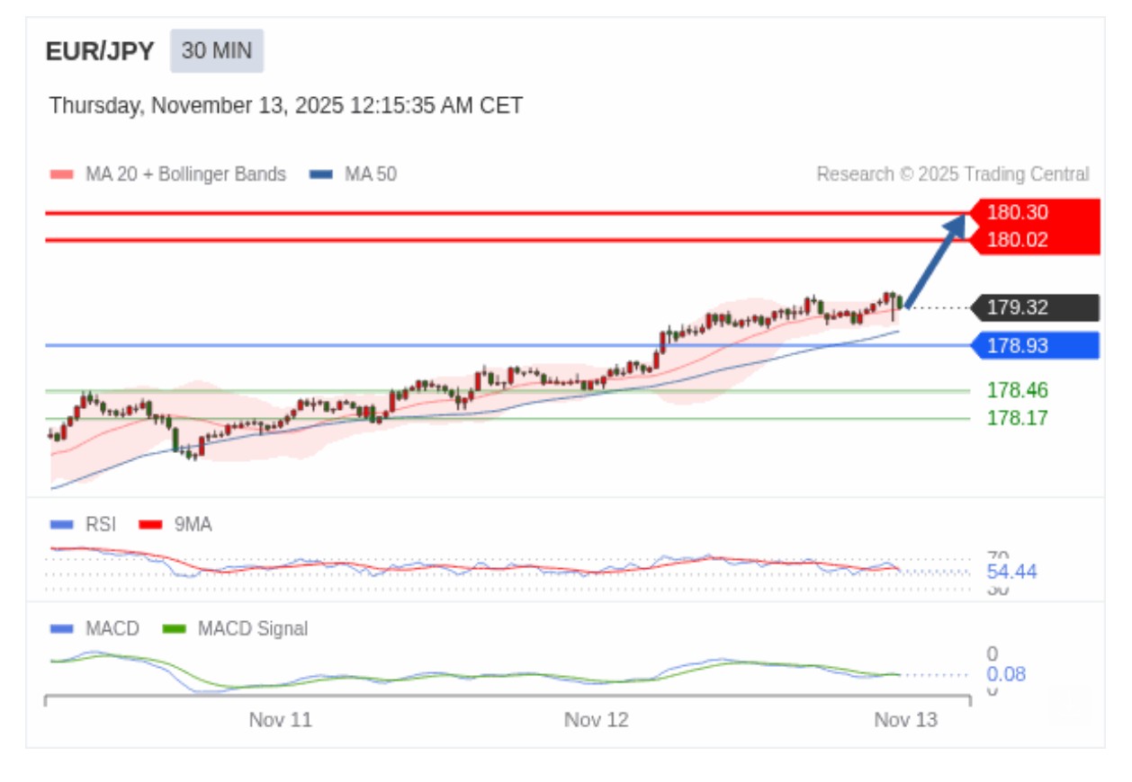Click the 178.46 green support label
This screenshot has height=782, width=1132.
(1017, 391)
